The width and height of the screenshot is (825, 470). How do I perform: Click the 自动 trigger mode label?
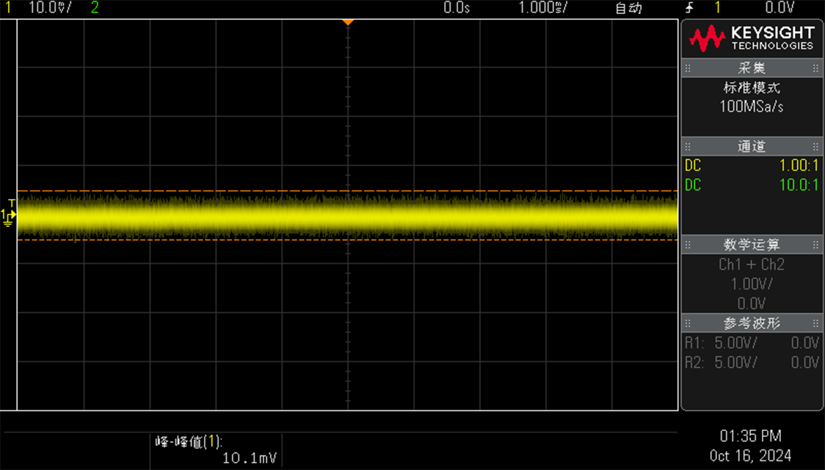coord(629,8)
